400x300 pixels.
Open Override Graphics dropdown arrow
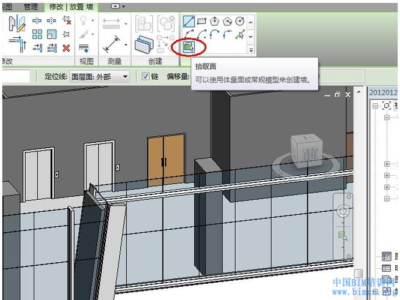point(93,34)
